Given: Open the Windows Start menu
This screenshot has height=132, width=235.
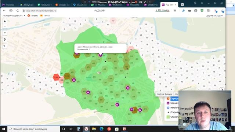Looking at the screenshot, I should pos(4,129).
